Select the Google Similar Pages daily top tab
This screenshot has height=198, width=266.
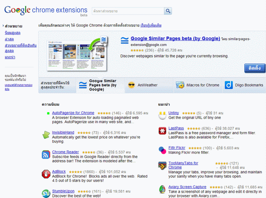pos(101,85)
